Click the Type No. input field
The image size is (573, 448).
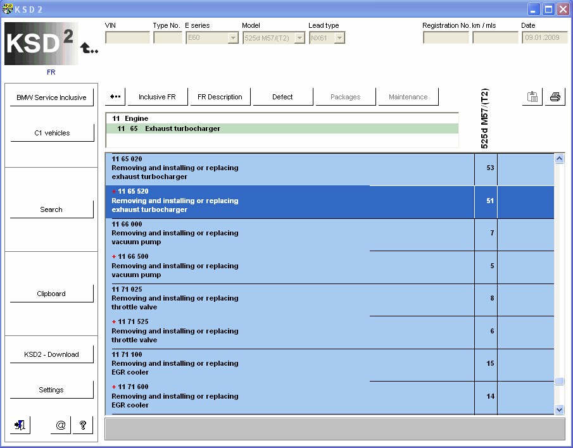click(x=168, y=37)
